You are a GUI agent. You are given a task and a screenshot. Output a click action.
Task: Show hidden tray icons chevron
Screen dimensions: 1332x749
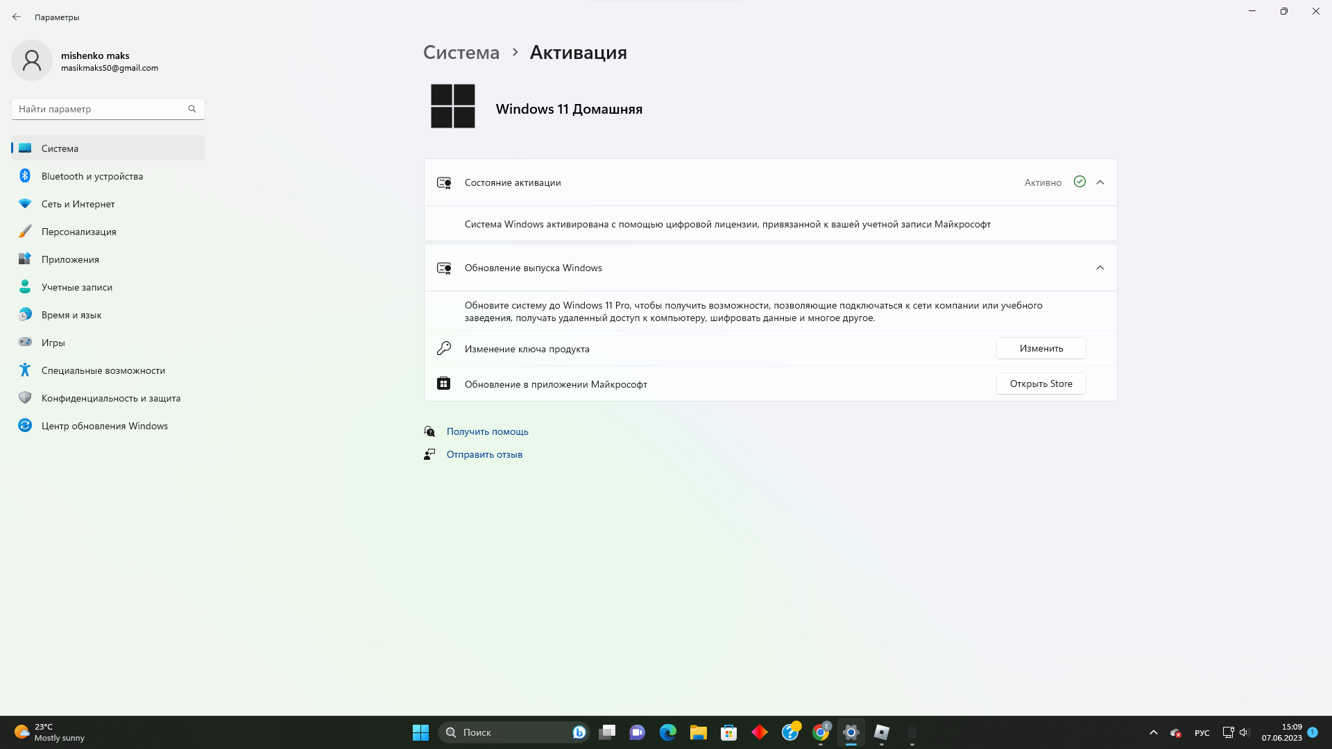point(1153,732)
